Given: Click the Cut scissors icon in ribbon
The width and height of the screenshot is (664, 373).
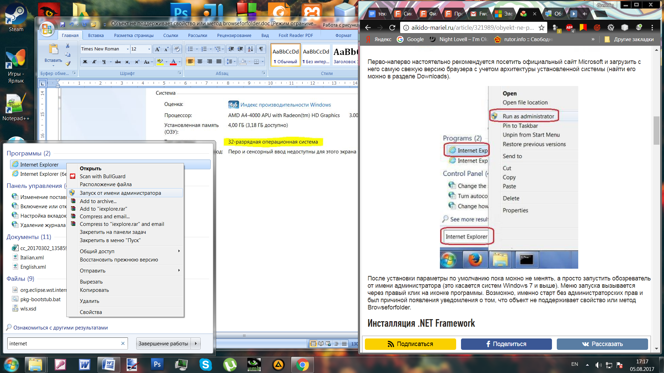Looking at the screenshot, I should (x=68, y=46).
